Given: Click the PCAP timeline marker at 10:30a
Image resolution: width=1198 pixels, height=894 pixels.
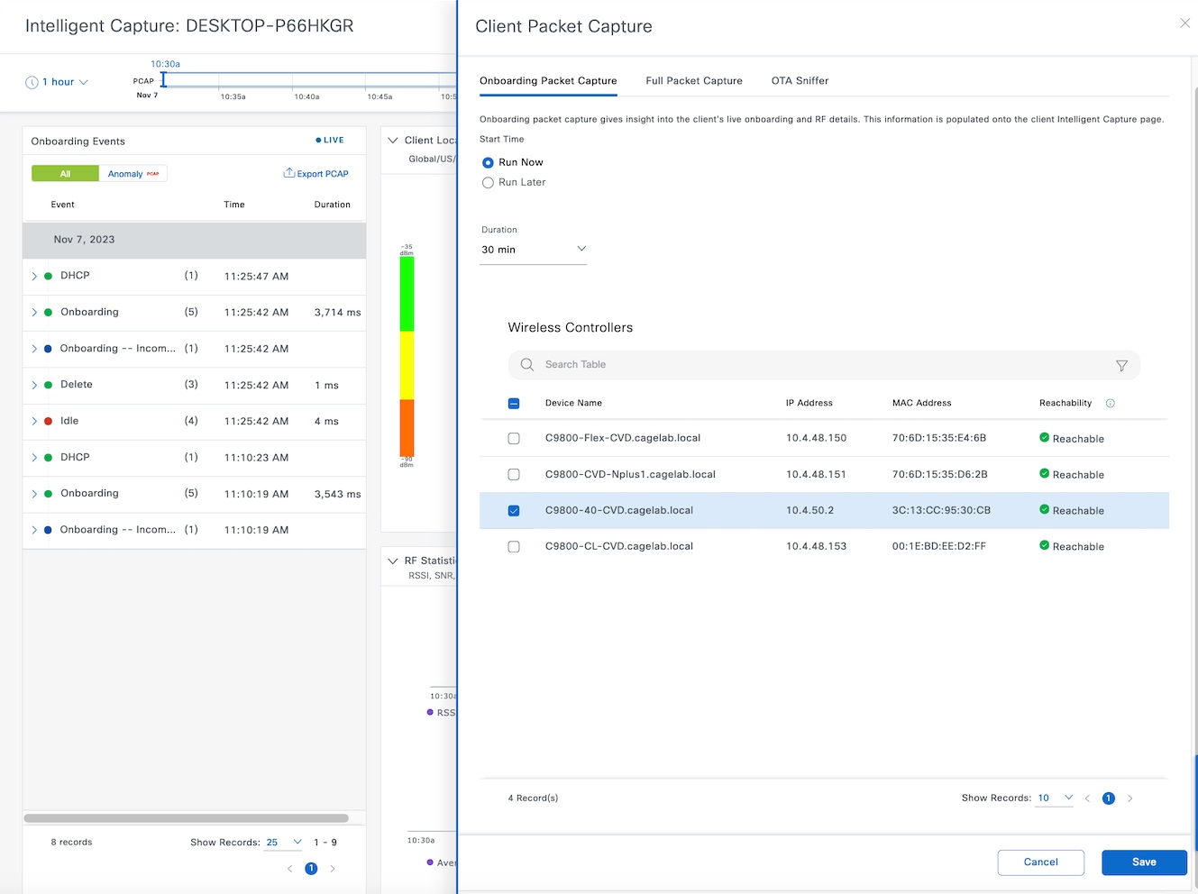Looking at the screenshot, I should 164,80.
